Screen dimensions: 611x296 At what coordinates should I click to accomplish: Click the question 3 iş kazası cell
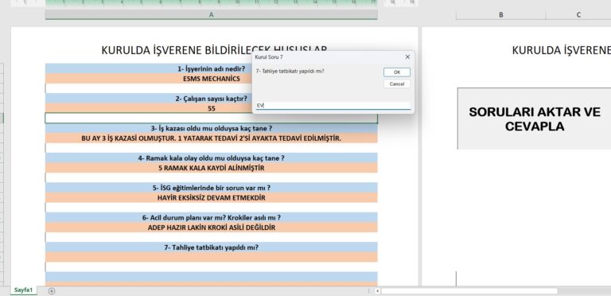(x=211, y=128)
